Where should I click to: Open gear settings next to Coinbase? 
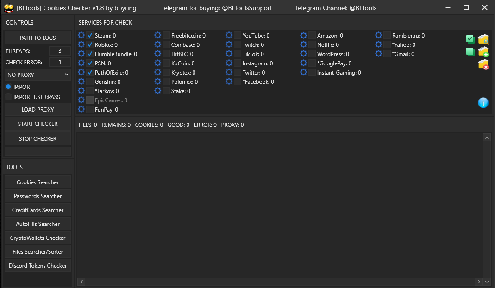(157, 44)
